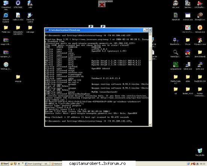Launch the StrongDC++ shortcut
The height and width of the screenshot is (166, 207).
[x=200, y=17]
